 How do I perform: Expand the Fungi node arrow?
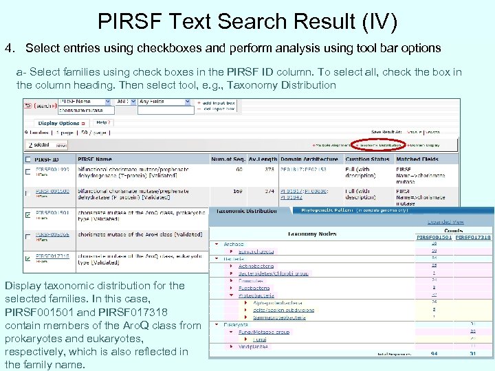point(246,339)
